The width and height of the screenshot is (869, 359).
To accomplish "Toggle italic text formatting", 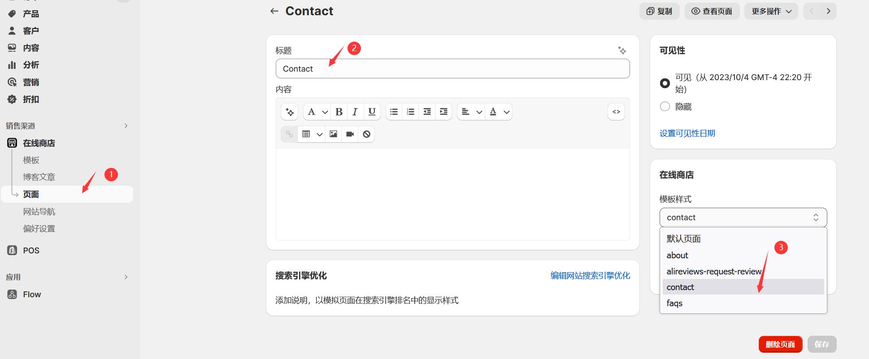I will click(355, 112).
